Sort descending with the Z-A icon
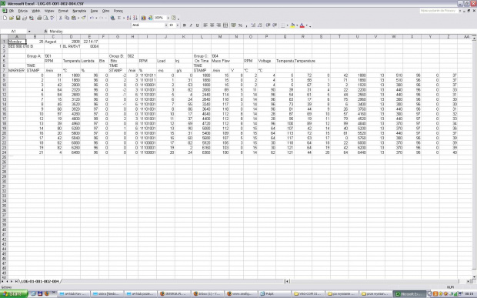 coord(135,18)
